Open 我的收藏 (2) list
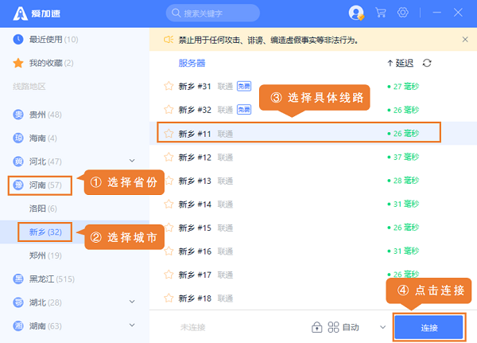477x343 pixels. pyautogui.click(x=51, y=63)
